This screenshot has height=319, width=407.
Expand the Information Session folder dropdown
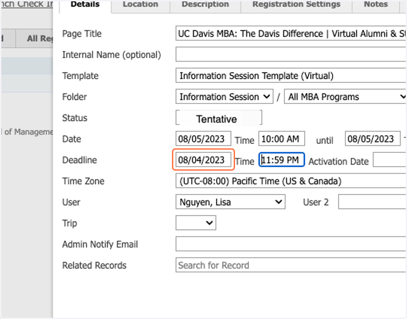[x=224, y=97]
